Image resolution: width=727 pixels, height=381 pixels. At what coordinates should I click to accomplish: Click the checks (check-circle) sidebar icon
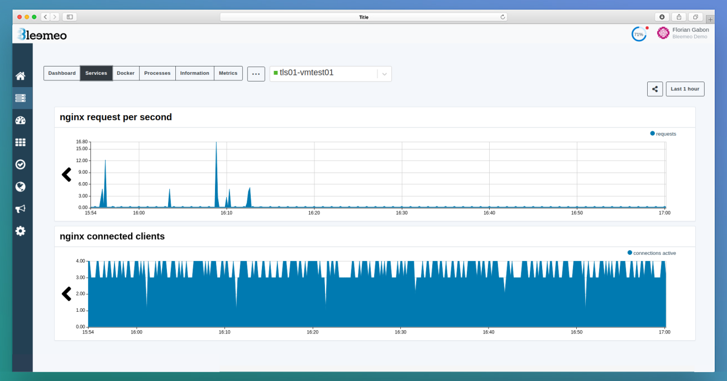[x=21, y=164]
